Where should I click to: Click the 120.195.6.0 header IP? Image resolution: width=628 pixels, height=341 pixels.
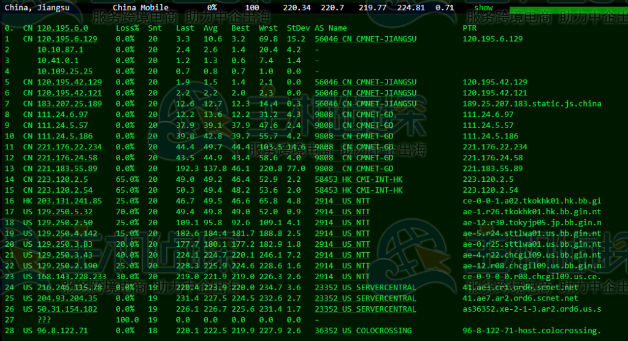[x=63, y=28]
